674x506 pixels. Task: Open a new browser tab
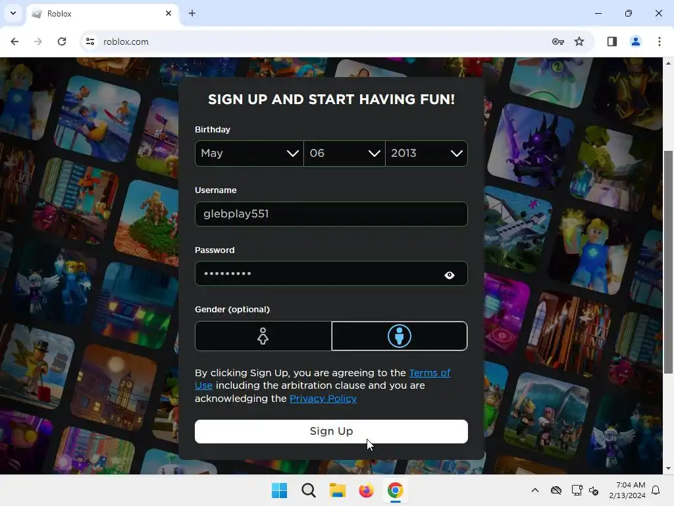click(x=192, y=13)
